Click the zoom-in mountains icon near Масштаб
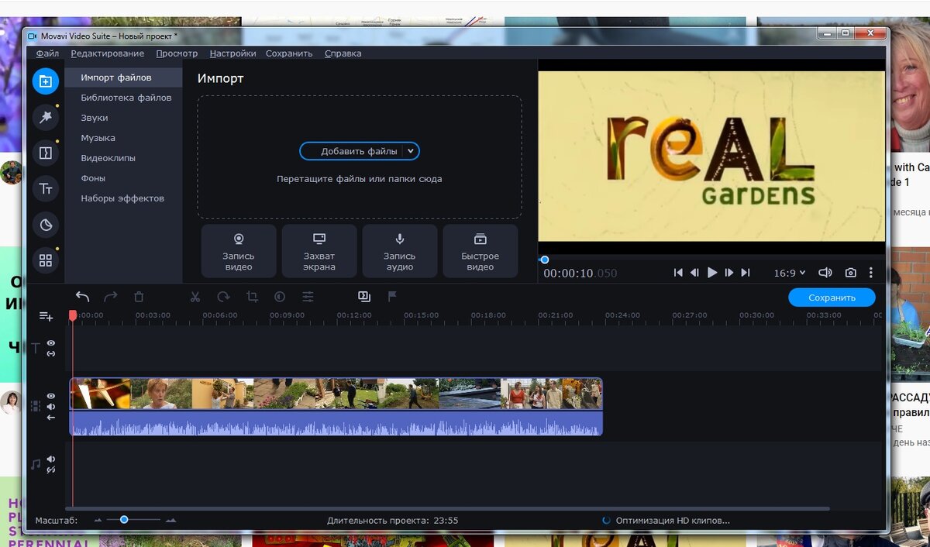The width and height of the screenshot is (930, 547). click(171, 521)
